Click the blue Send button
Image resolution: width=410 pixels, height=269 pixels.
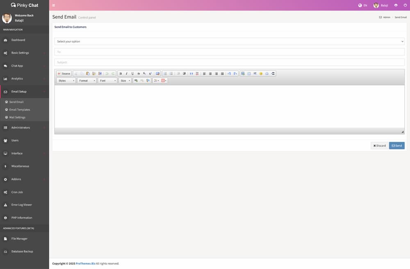(x=396, y=146)
